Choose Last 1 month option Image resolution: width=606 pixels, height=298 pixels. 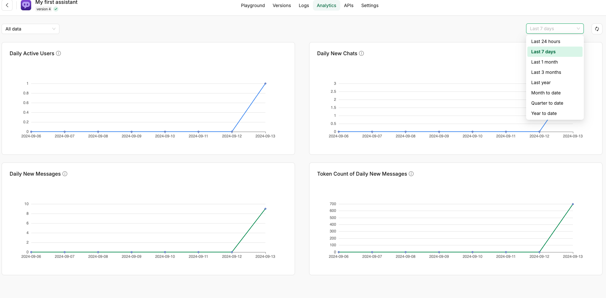pyautogui.click(x=555, y=62)
